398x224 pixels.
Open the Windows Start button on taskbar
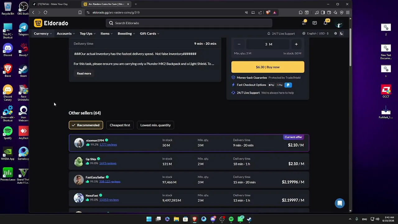tap(149, 219)
